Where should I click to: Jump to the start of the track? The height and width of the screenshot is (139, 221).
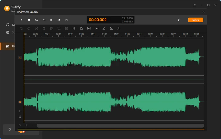click(x=59, y=20)
